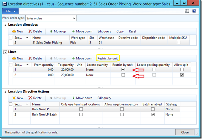
Task: Click the view layout icon beside help
Action: pos(187,11)
